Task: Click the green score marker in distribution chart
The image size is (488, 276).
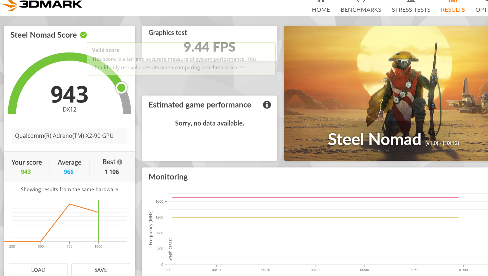Action: (x=98, y=221)
